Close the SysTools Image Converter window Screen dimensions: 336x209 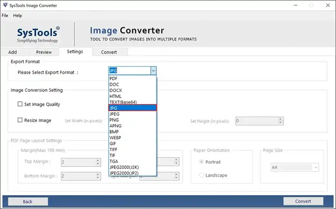click(x=328, y=5)
